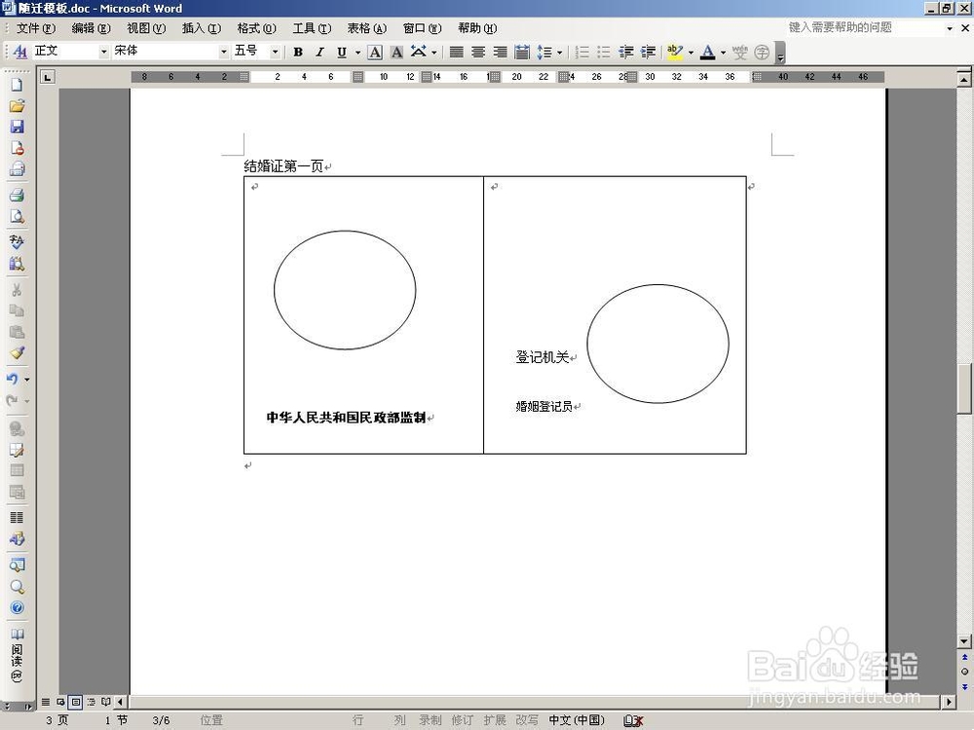Apply font color with the A button
Viewport: 974px width, 730px height.
pos(707,53)
